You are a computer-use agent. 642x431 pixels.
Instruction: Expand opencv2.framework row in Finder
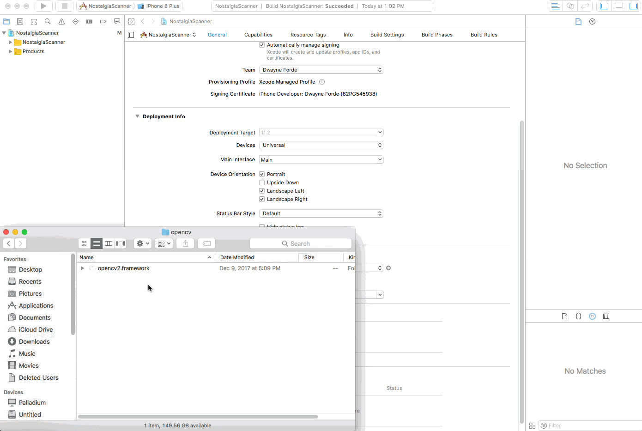[82, 268]
